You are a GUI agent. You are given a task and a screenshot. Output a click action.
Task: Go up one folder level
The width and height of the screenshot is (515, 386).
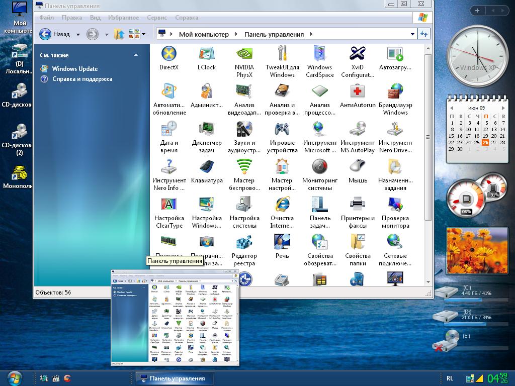119,34
